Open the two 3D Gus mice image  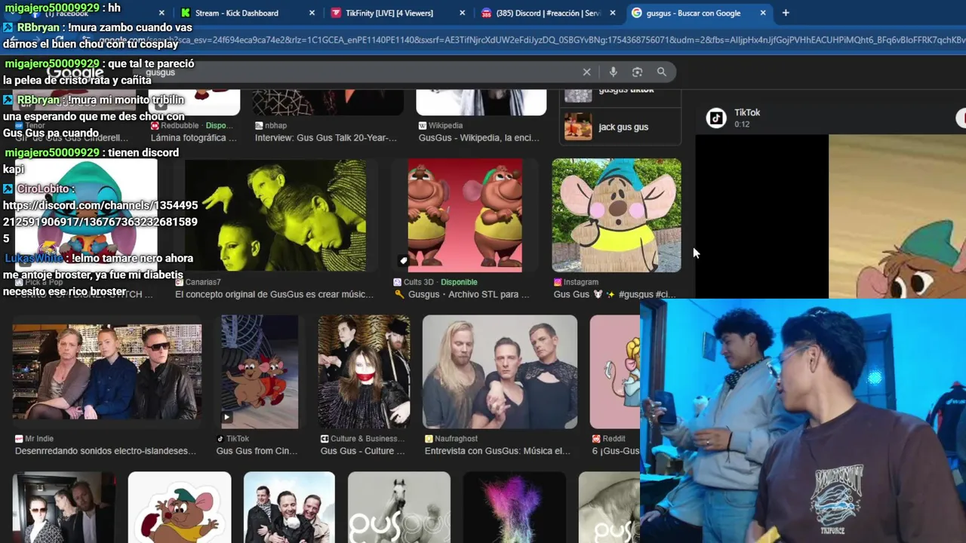pos(465,215)
